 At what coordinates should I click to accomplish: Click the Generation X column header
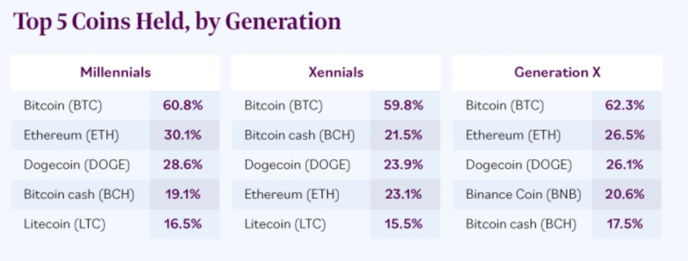(557, 73)
